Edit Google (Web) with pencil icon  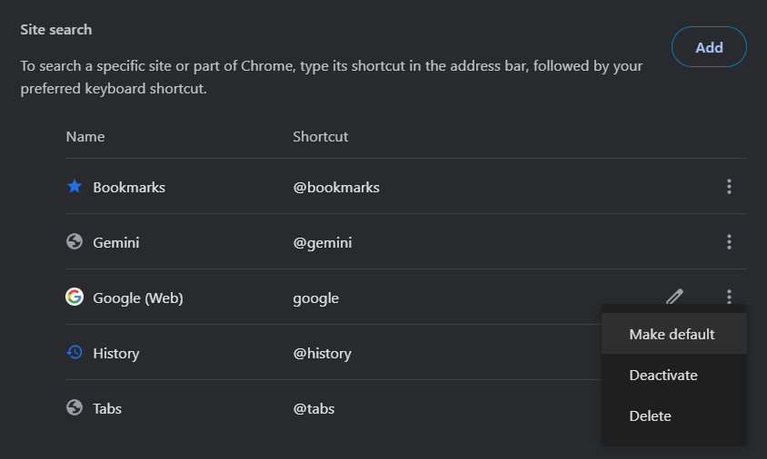coord(674,297)
